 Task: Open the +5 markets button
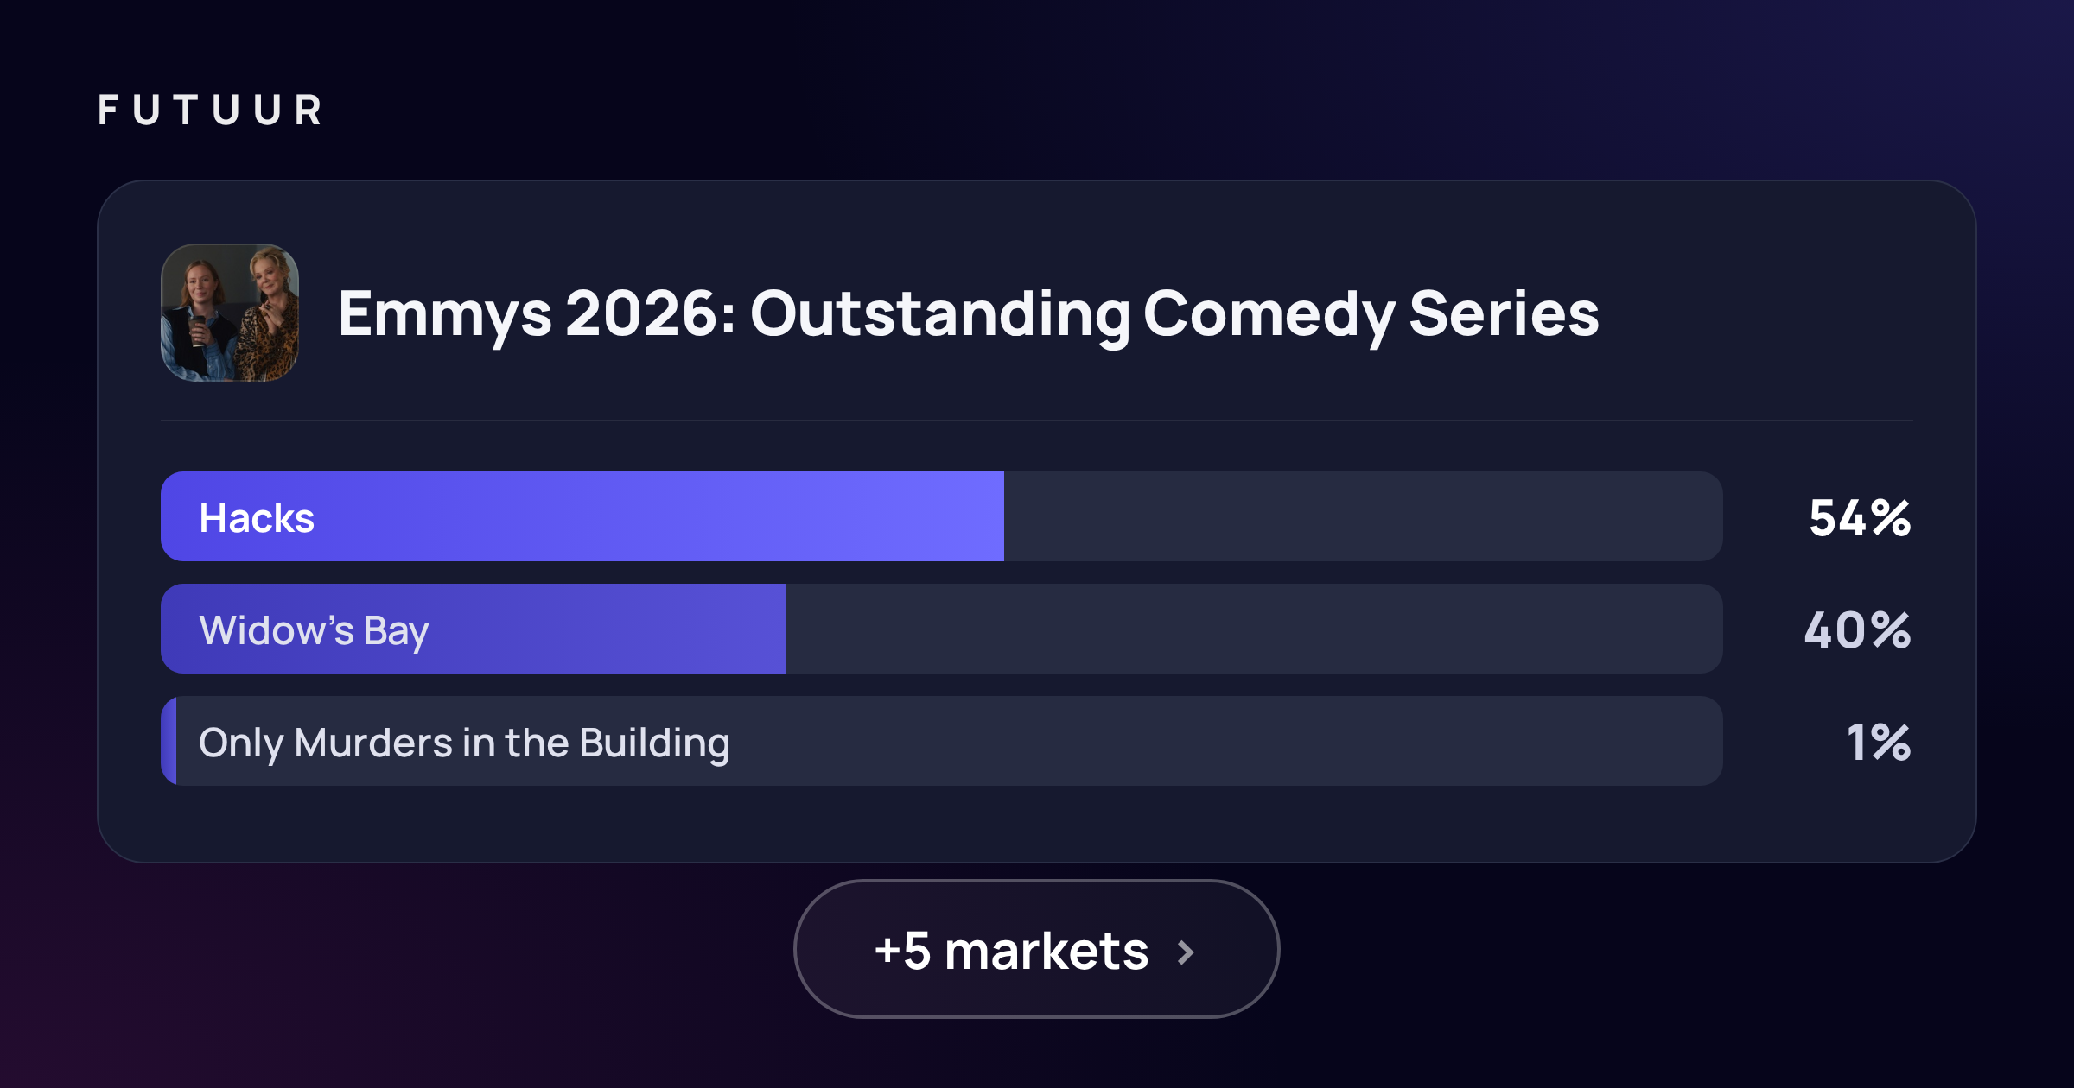[1037, 949]
